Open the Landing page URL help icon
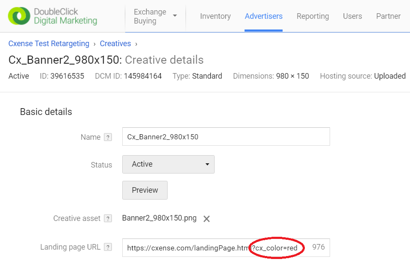The image size is (410, 262). [x=108, y=247]
